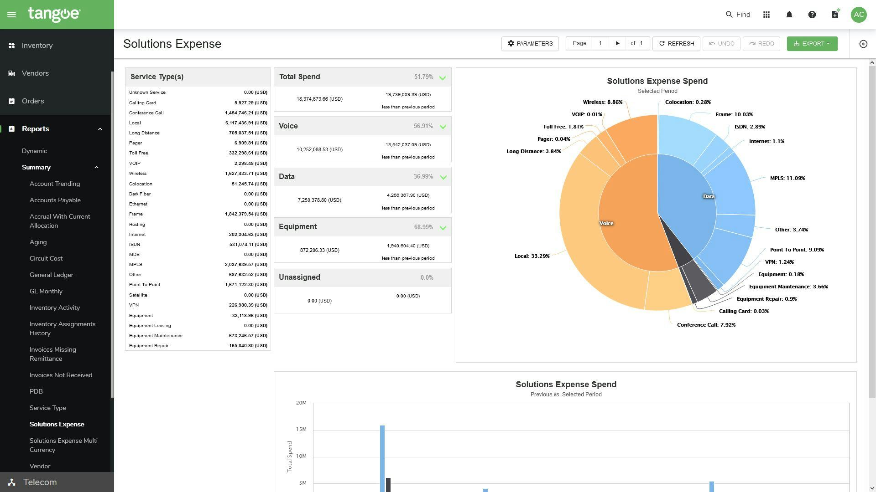Open the EXPORT dropdown

click(x=812, y=44)
